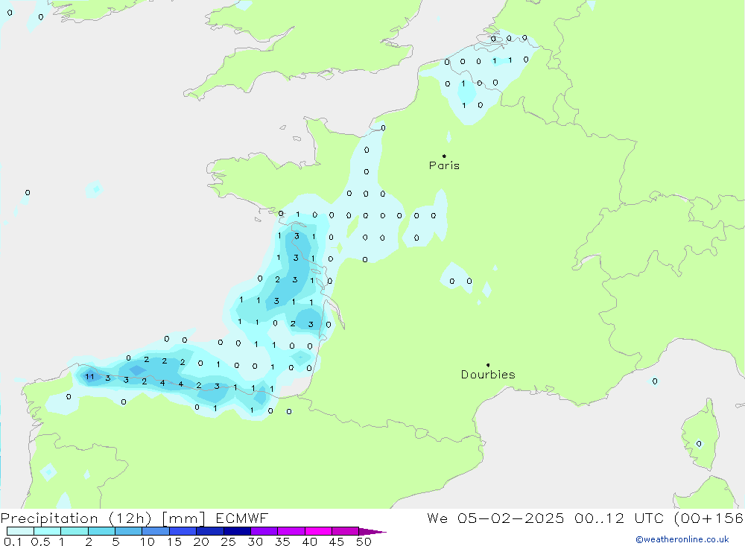Click the 1–2 mm legend color box
The image size is (745, 546).
point(74,531)
